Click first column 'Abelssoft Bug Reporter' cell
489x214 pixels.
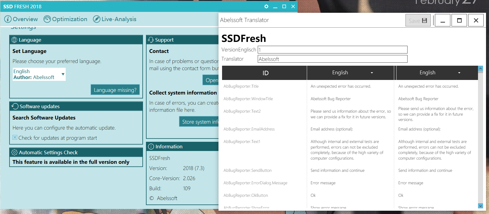tap(331, 99)
